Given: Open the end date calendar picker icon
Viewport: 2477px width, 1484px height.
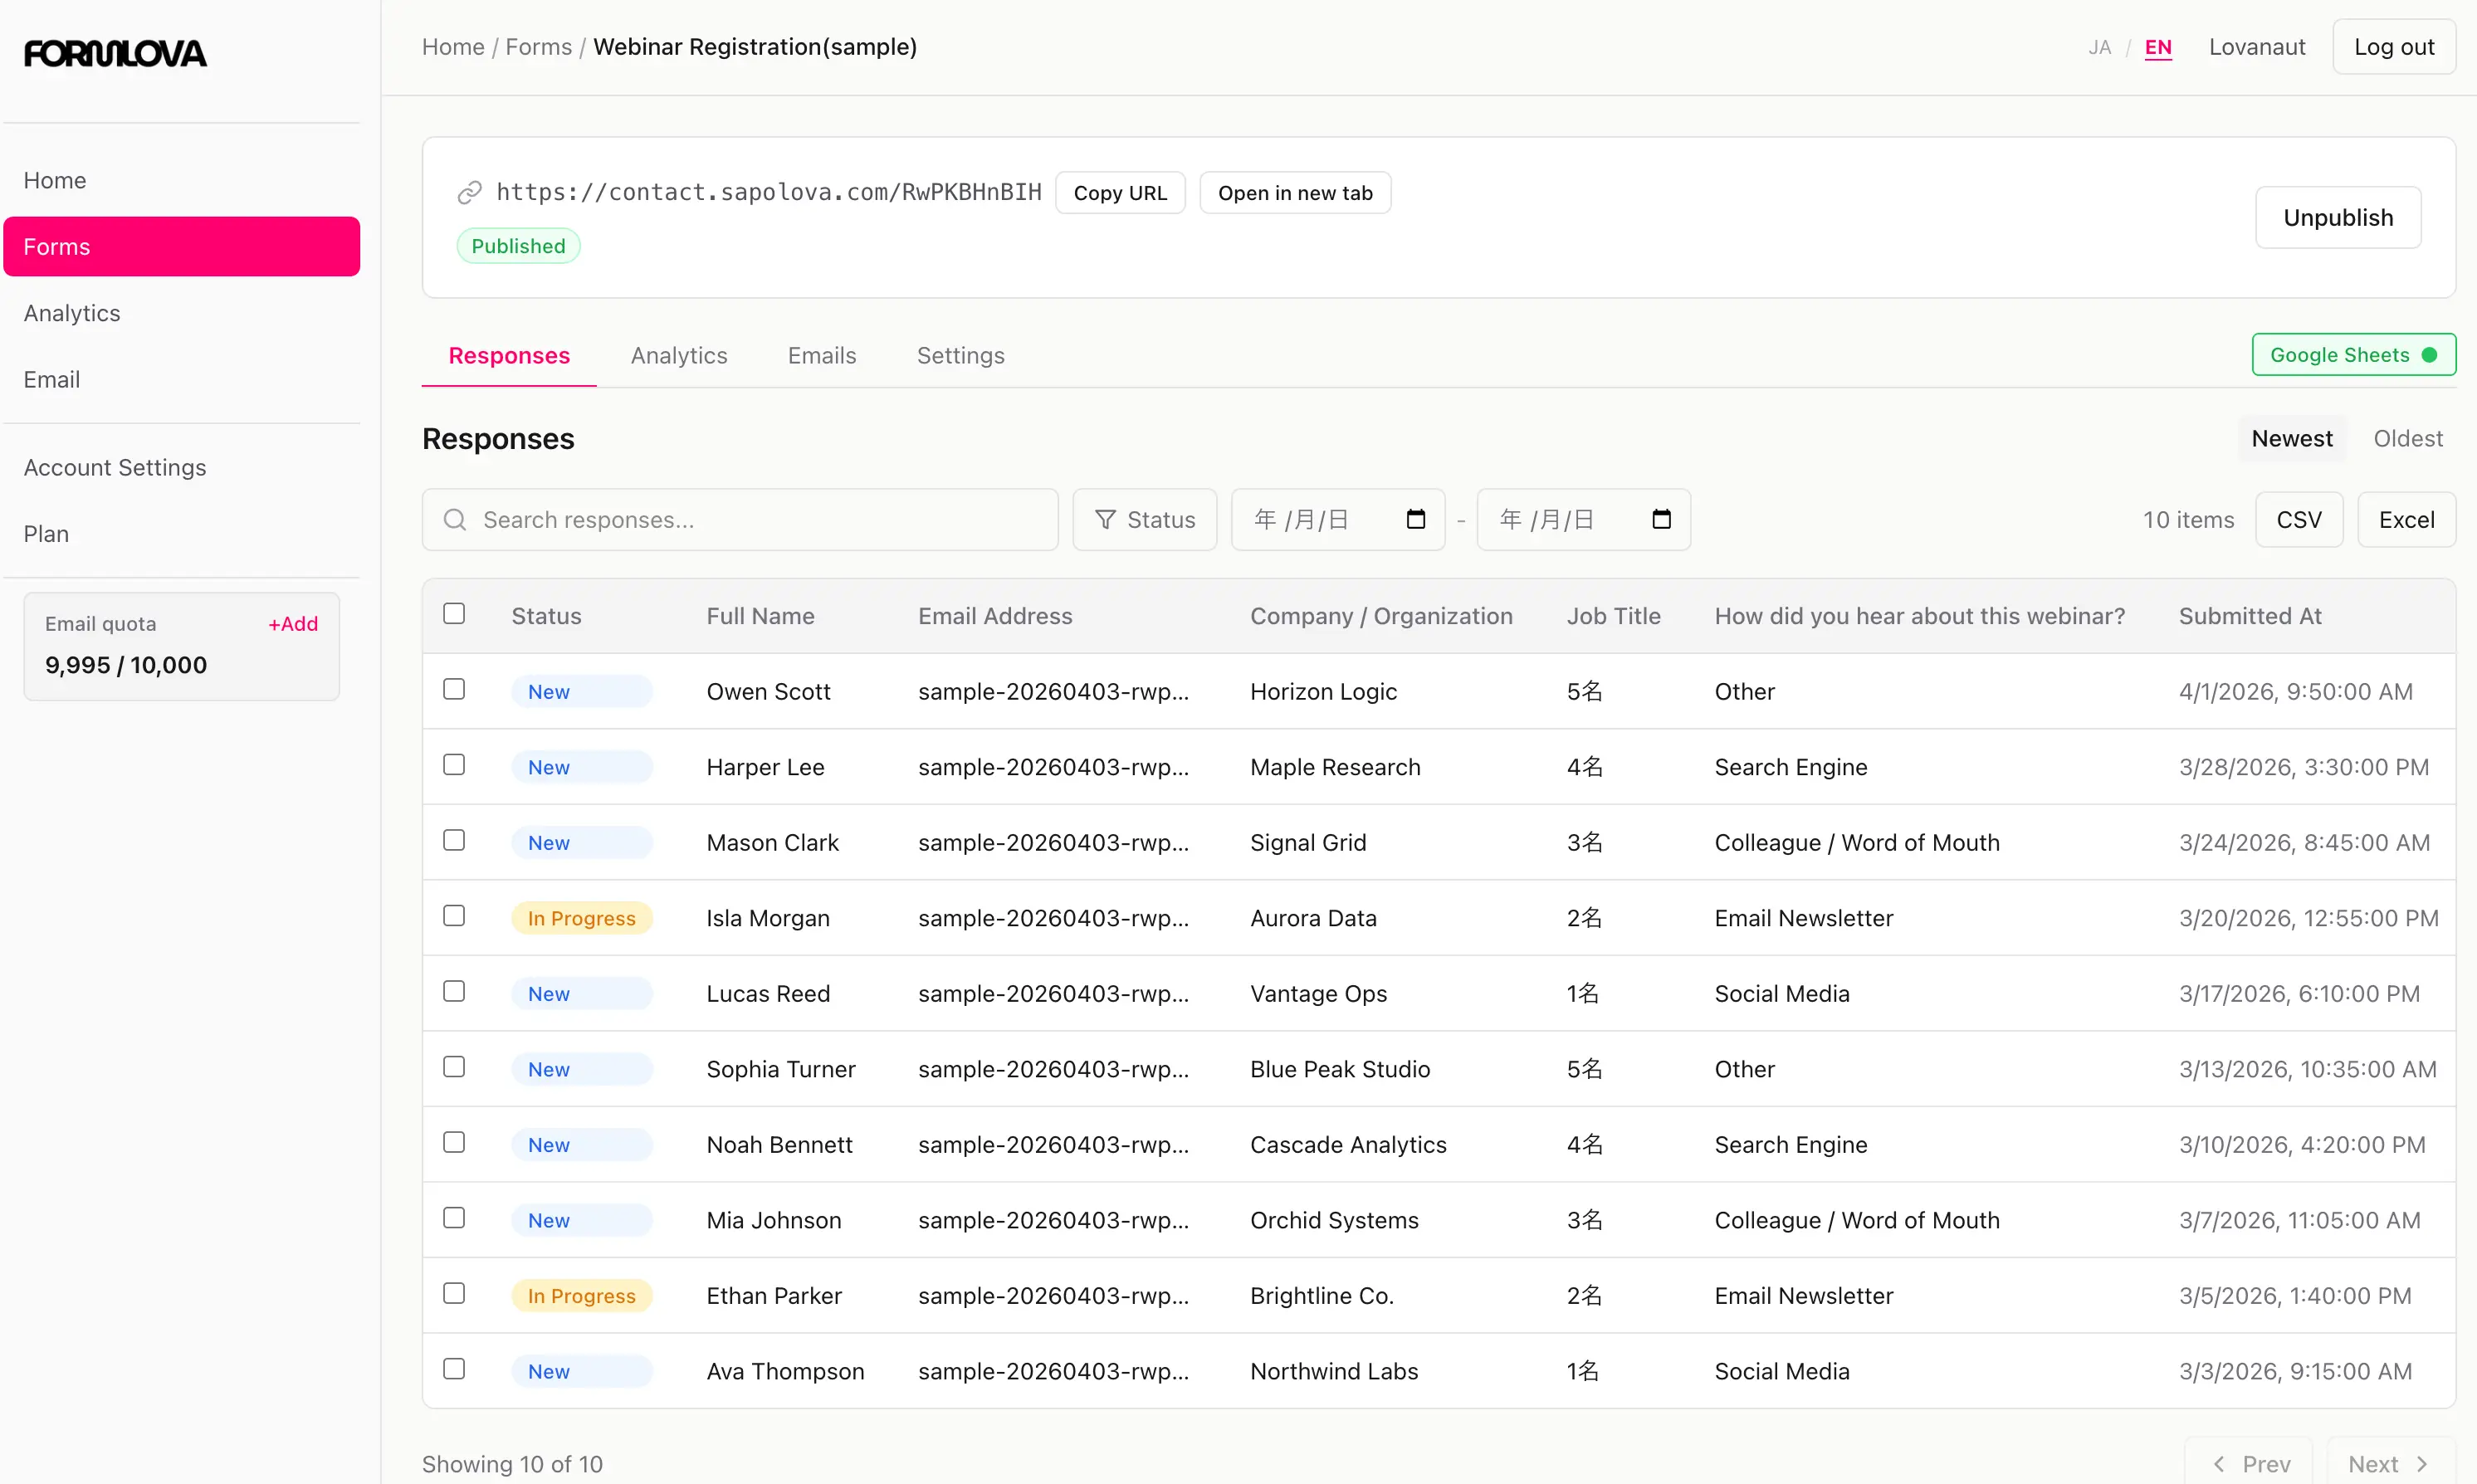Looking at the screenshot, I should (1661, 519).
